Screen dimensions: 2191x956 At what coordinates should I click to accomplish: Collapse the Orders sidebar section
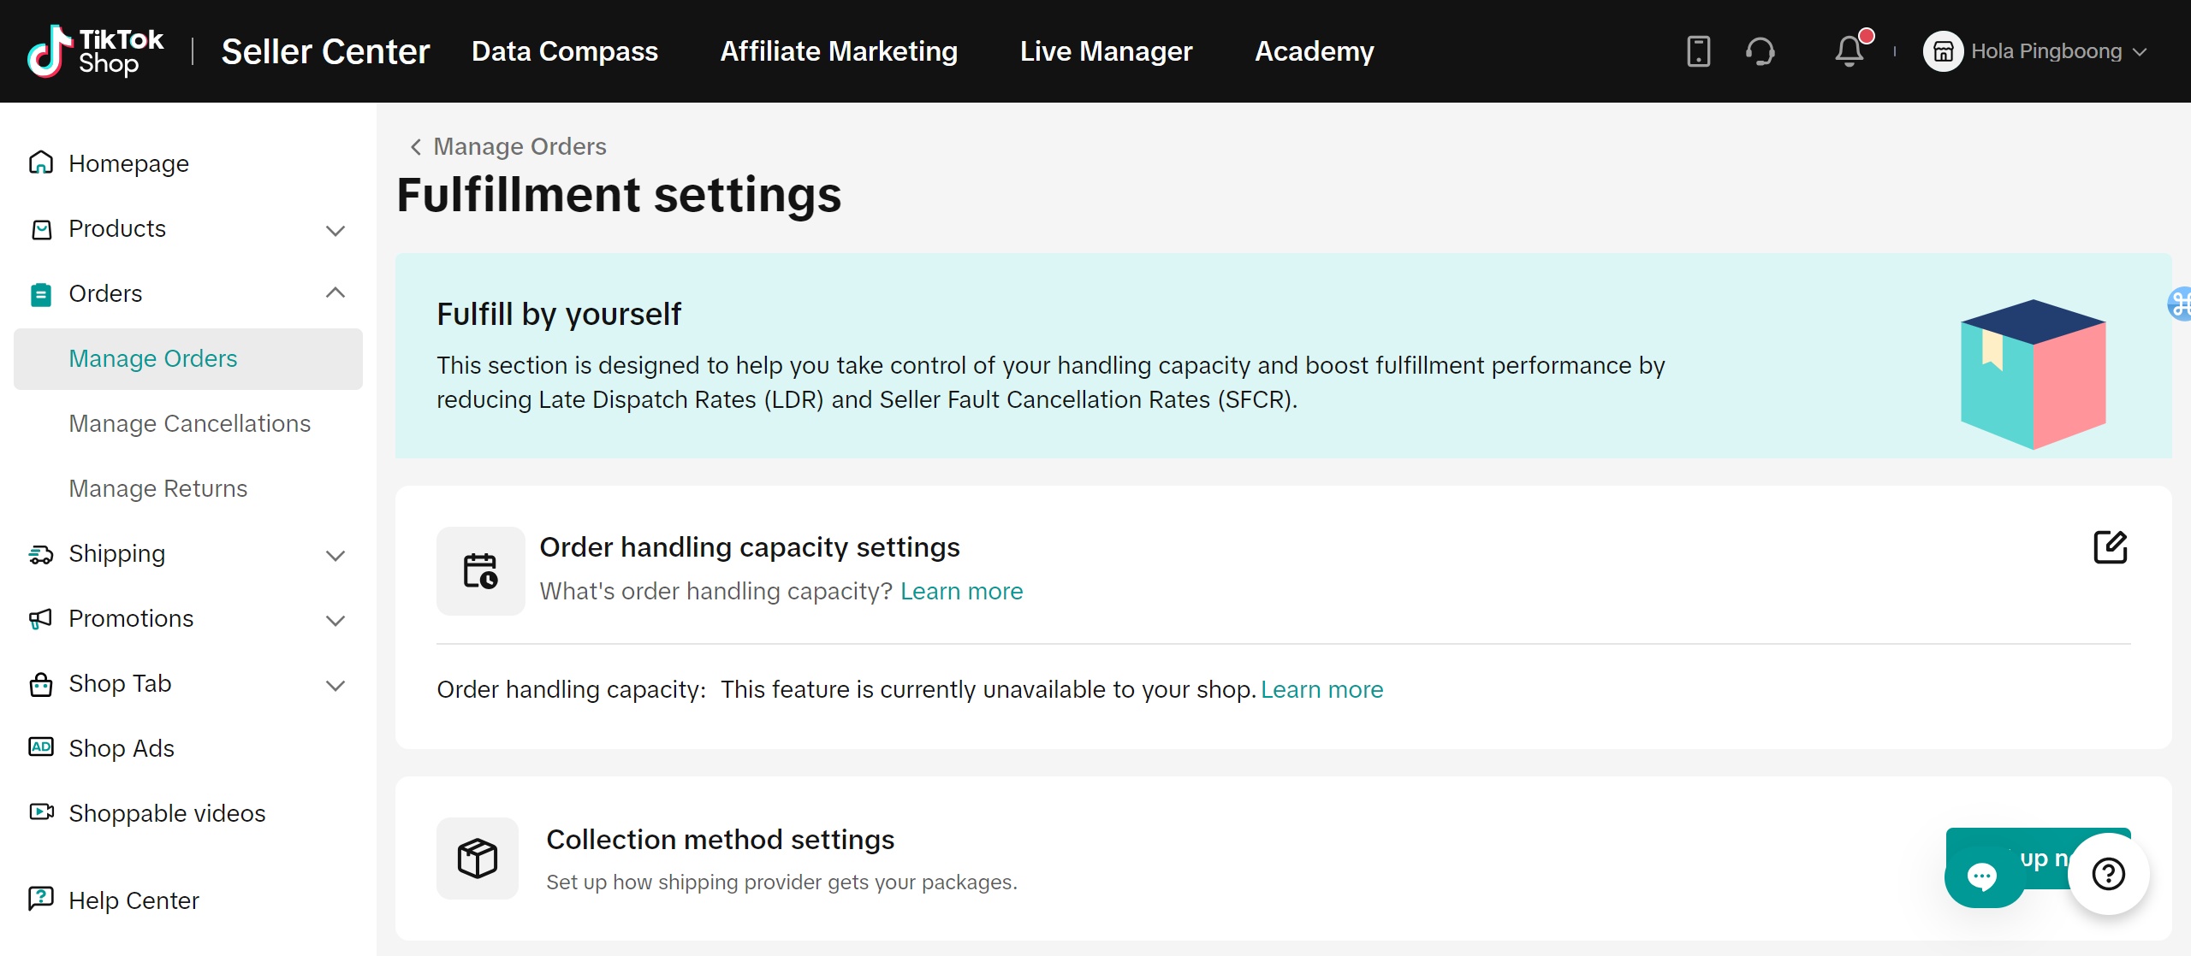pyautogui.click(x=335, y=293)
